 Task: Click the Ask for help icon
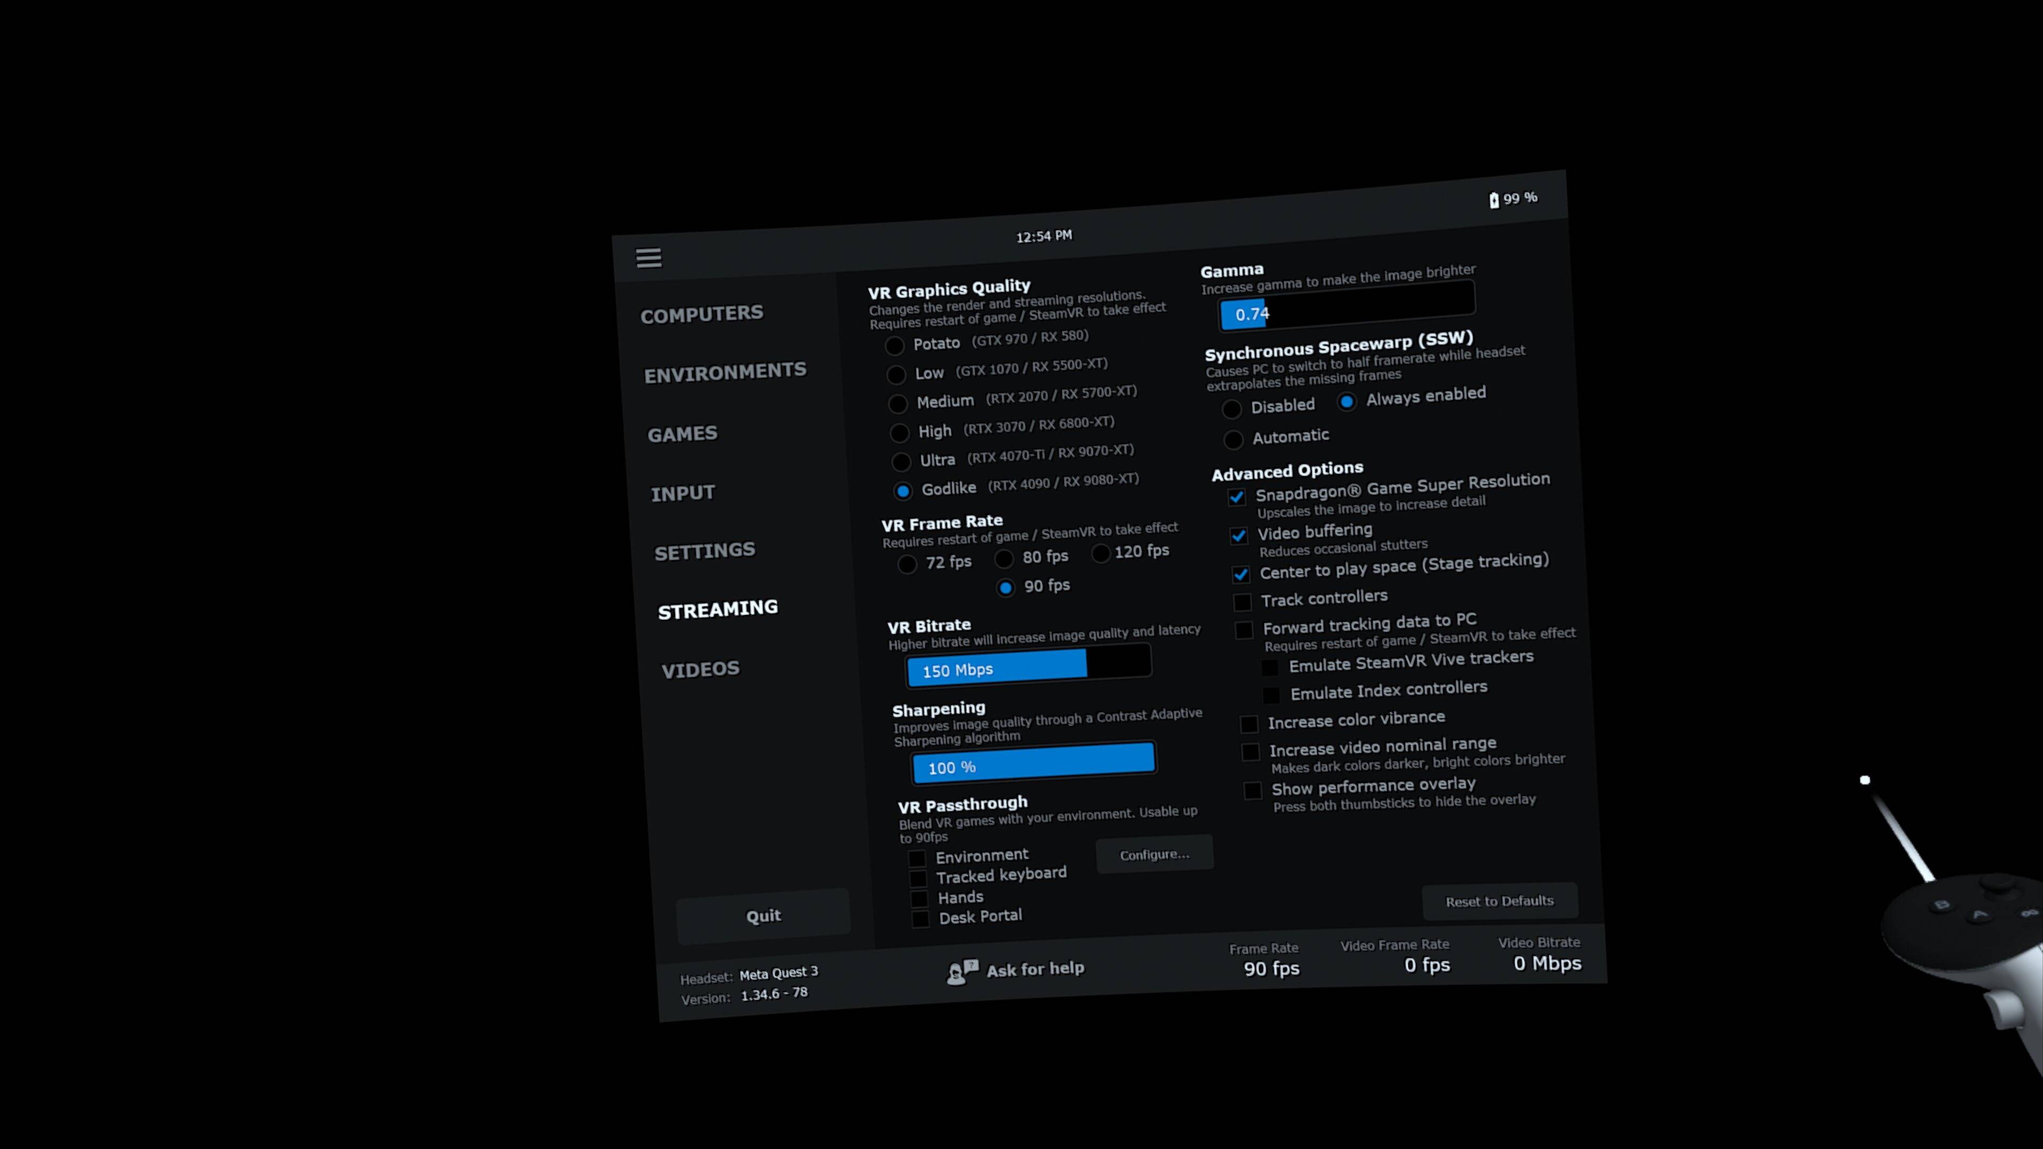click(x=962, y=971)
